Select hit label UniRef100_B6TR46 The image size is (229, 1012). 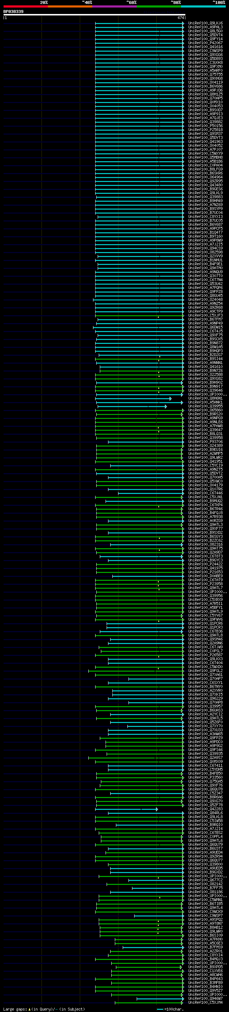205,509
